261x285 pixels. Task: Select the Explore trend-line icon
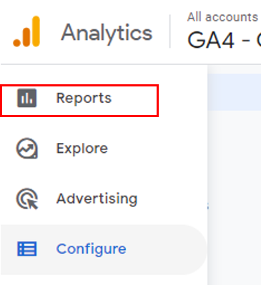pos(27,149)
